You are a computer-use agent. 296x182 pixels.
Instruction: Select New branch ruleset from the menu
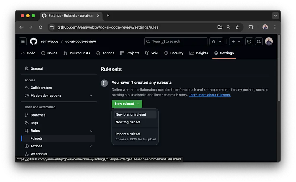point(131,114)
